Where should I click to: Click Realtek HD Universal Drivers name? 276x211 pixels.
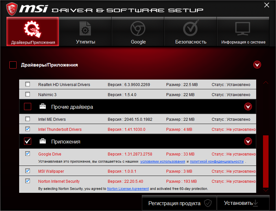tap(64, 85)
